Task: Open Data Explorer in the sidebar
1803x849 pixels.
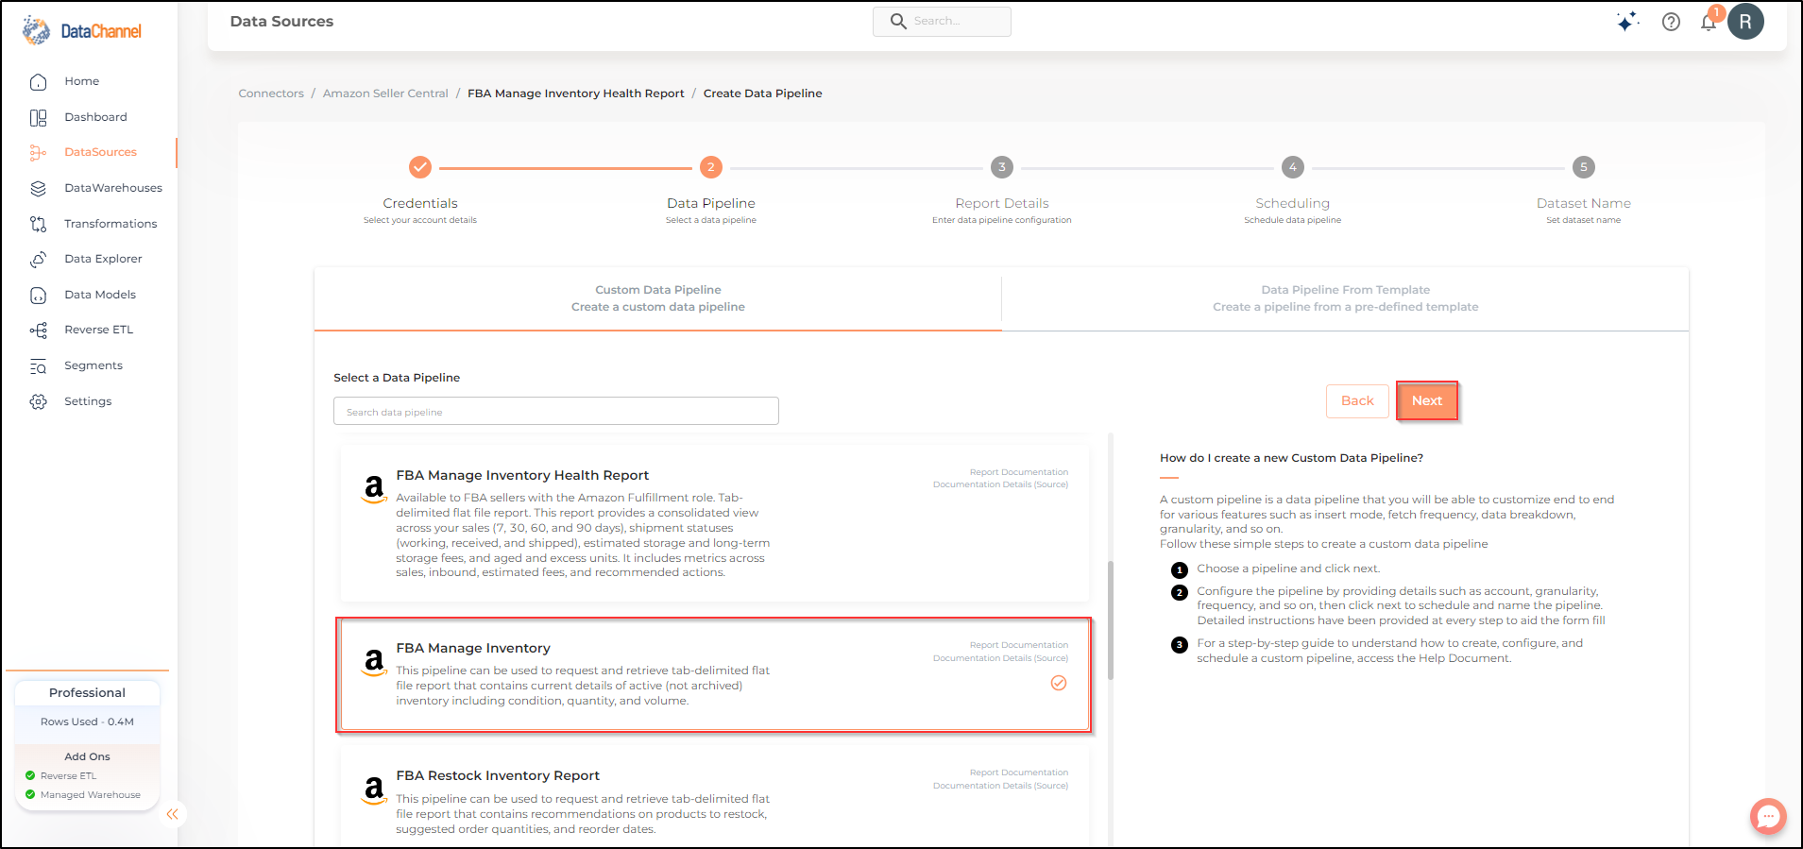Action: (x=103, y=259)
